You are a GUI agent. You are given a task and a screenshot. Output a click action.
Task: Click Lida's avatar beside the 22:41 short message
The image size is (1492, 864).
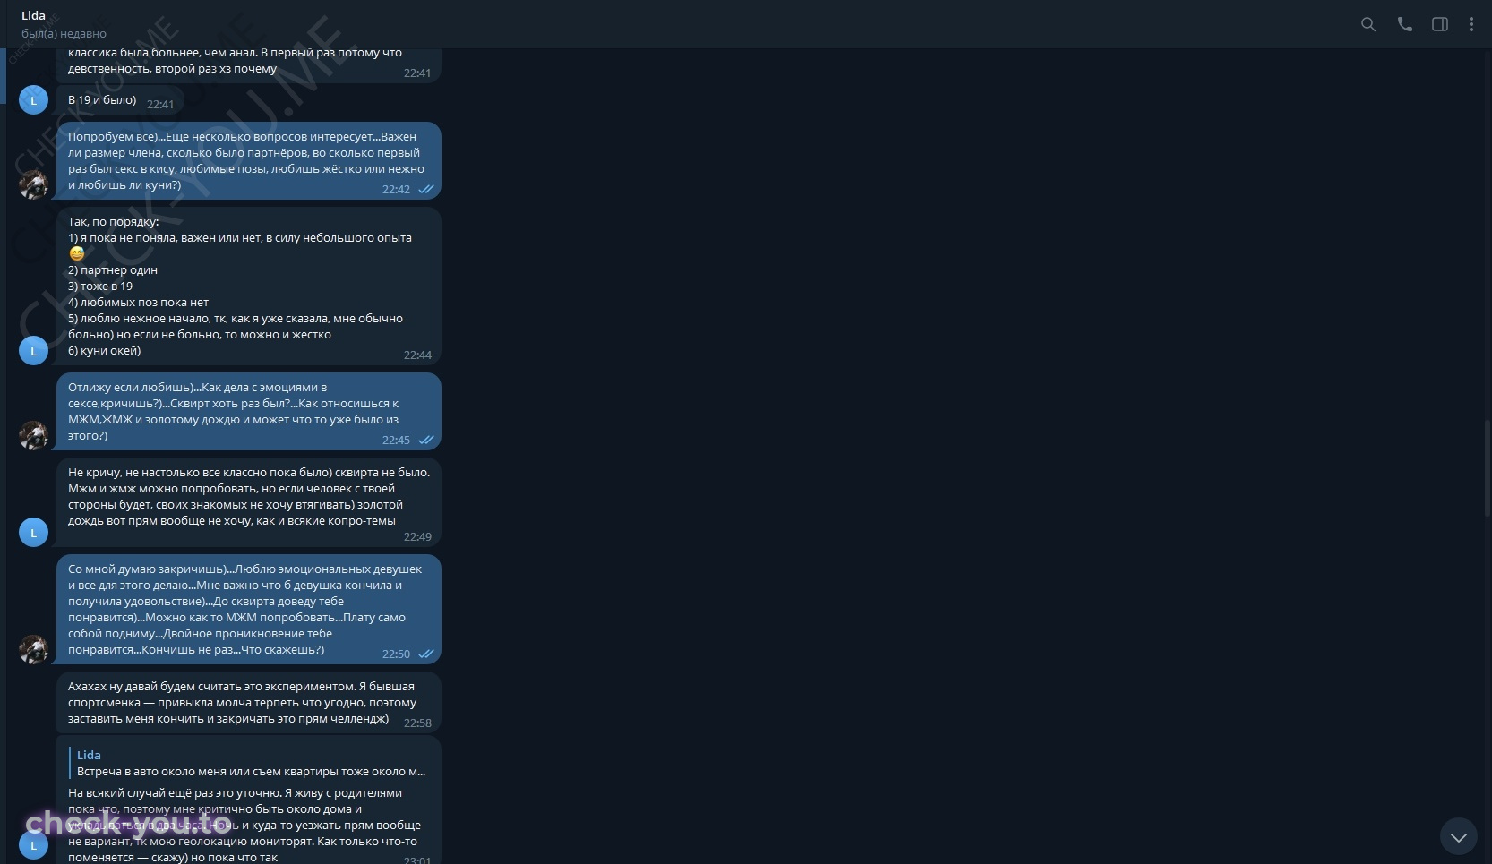(33, 99)
